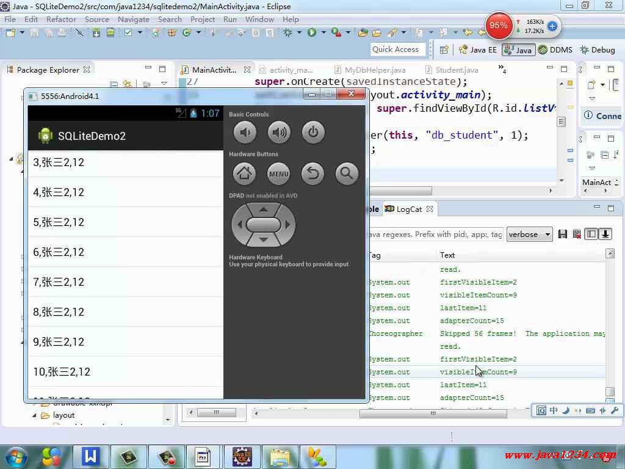625x469 pixels.
Task: Select list row "5,张三2,12" in emulator
Action: click(126, 222)
